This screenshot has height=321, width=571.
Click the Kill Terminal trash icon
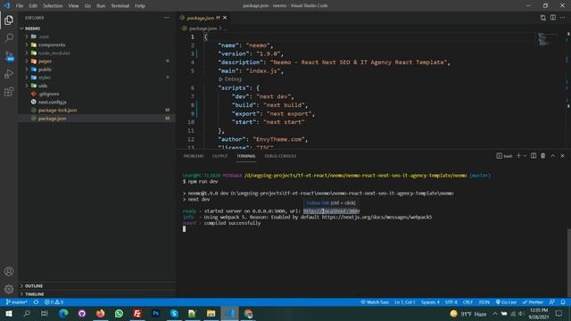[543, 156]
